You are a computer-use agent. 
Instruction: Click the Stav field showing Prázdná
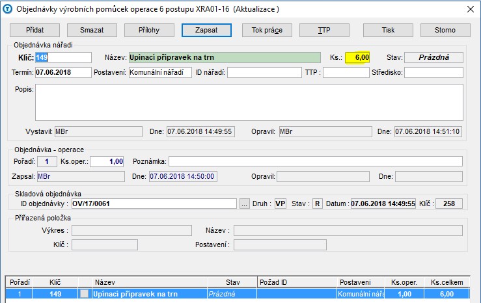[433, 57]
